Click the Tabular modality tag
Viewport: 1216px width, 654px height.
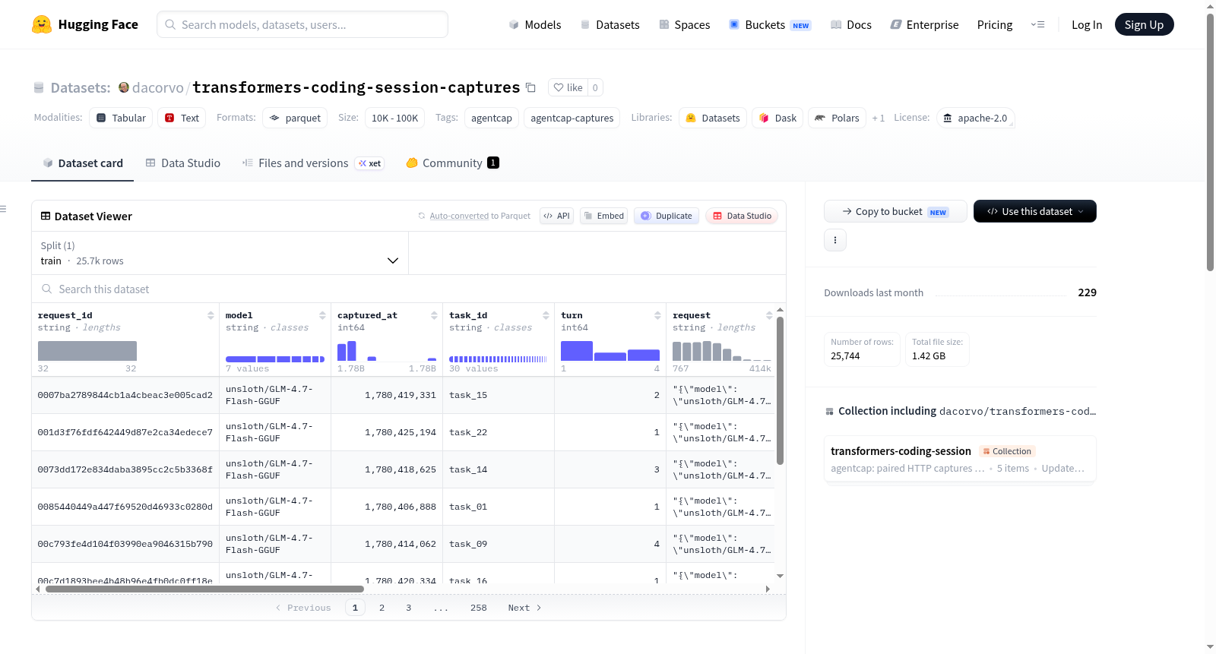122,118
